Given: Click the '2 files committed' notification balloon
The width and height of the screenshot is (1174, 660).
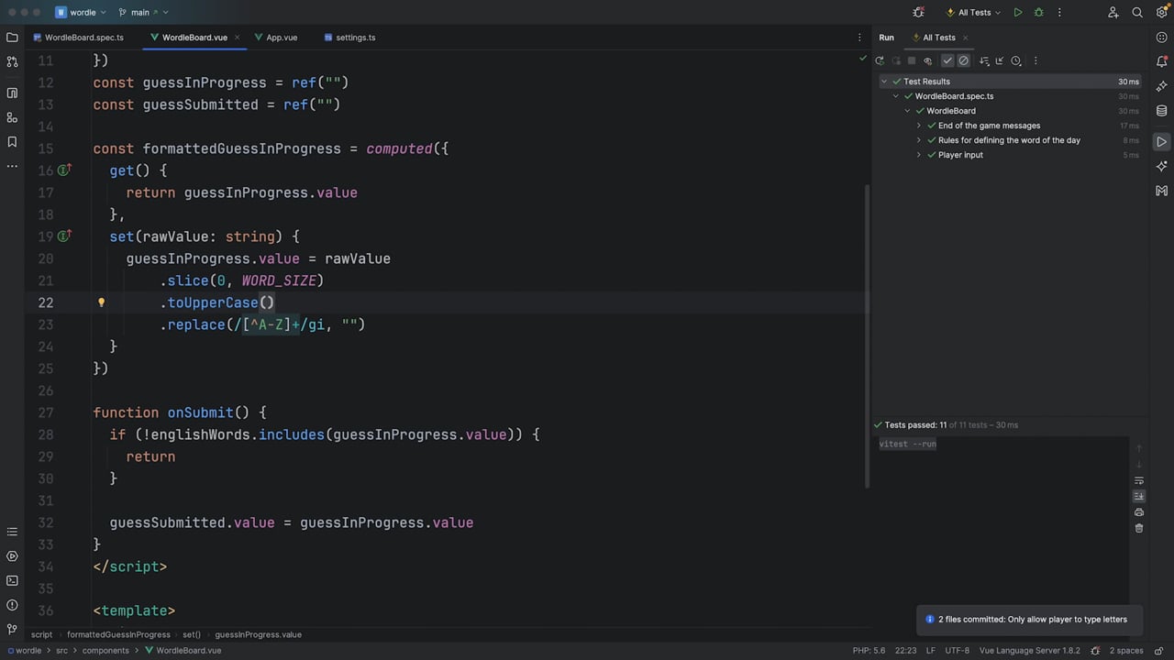Looking at the screenshot, I should pyautogui.click(x=1029, y=620).
